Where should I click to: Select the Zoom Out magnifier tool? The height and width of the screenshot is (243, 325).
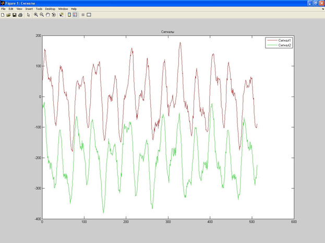(x=42, y=15)
